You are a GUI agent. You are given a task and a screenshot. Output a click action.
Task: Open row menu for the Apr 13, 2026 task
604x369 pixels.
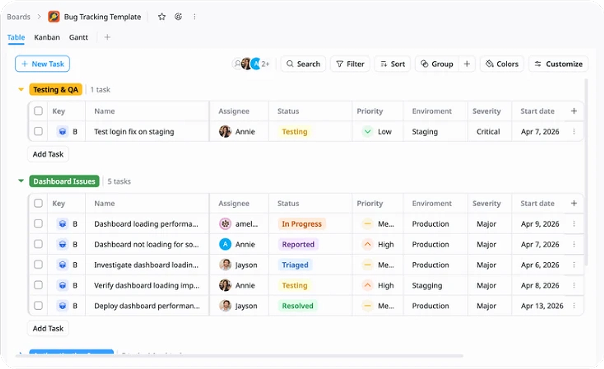click(x=574, y=306)
